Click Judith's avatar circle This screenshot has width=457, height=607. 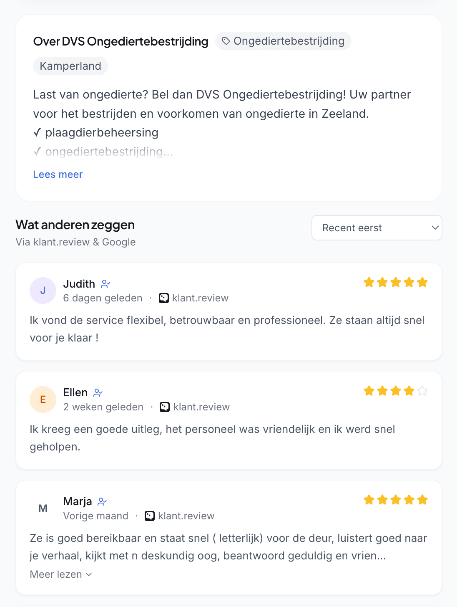click(x=43, y=290)
